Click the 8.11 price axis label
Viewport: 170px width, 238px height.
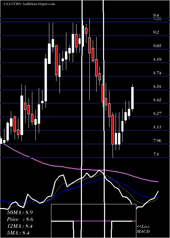tap(157, 127)
